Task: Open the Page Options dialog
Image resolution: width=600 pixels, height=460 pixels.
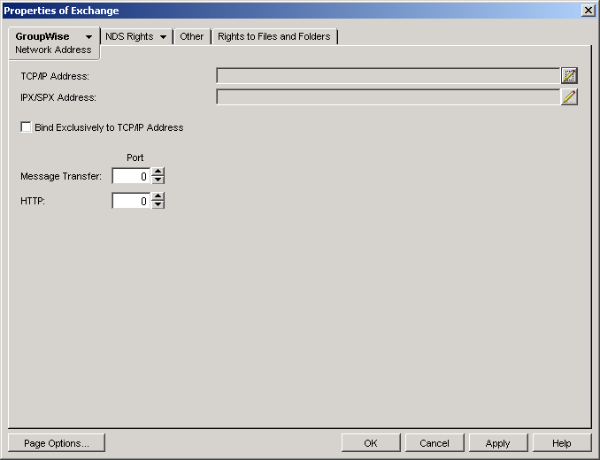Action: point(56,443)
